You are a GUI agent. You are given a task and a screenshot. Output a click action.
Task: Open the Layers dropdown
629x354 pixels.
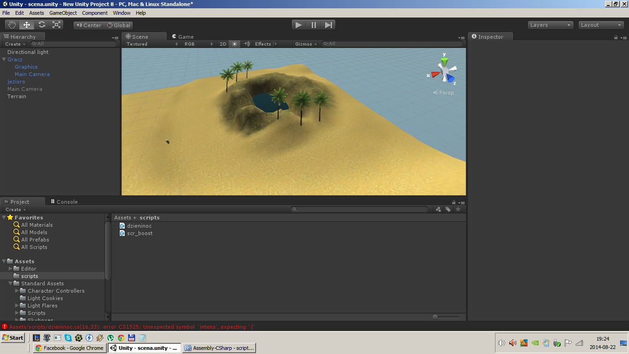(x=550, y=25)
